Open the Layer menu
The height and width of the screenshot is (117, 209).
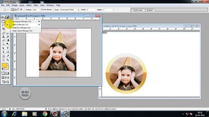(22, 5)
